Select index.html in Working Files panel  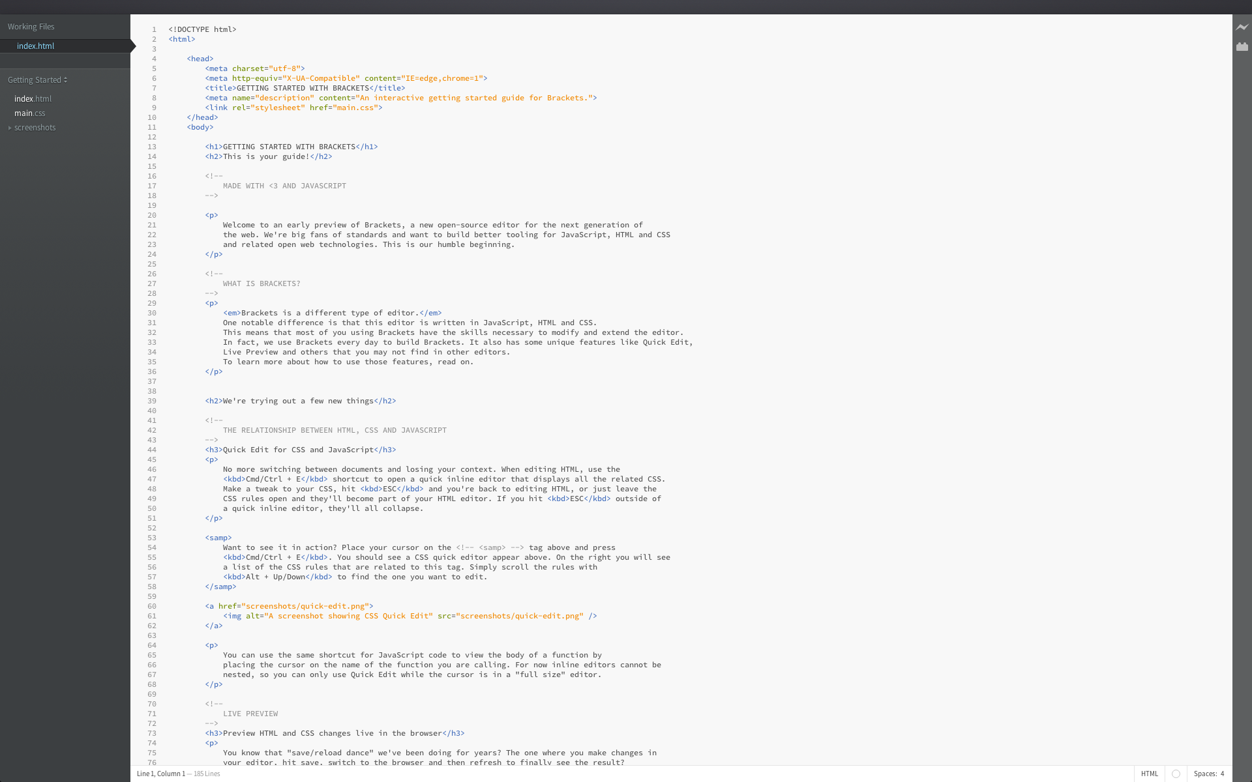[x=35, y=45]
